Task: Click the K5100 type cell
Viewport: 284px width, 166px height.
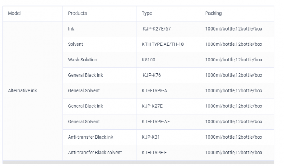Action: (x=168, y=60)
